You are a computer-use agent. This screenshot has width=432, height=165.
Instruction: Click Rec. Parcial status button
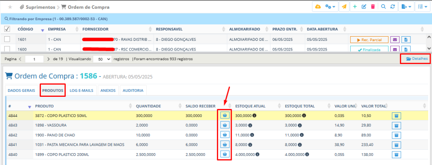pos(369,40)
